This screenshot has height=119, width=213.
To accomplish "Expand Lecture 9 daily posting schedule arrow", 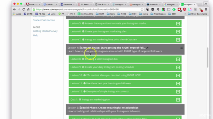I will click(178, 67).
